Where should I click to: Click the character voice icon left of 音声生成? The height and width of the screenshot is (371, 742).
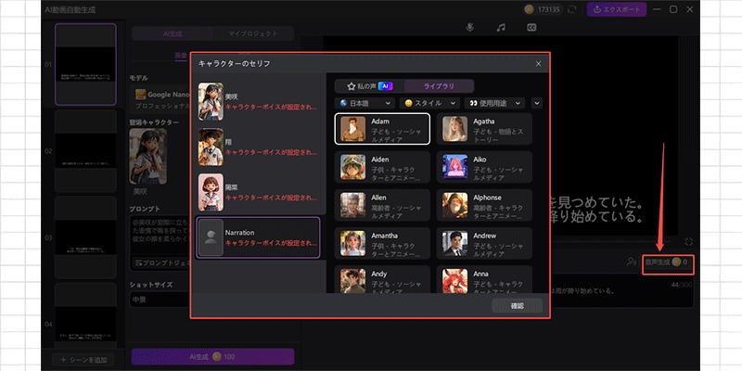tap(631, 262)
